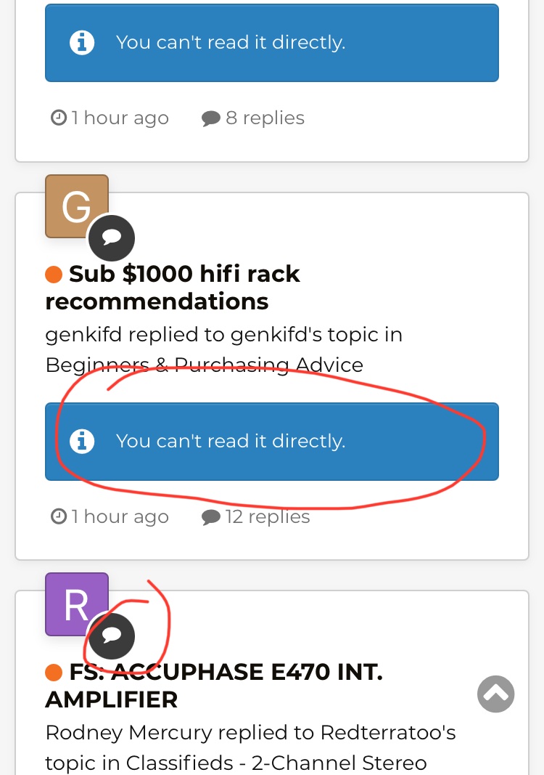
Task: Click the clock icon above the hifi rack post
Action: pyautogui.click(x=59, y=118)
